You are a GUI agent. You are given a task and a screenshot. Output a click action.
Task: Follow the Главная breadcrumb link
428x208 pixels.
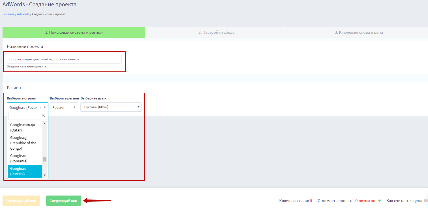coord(8,14)
